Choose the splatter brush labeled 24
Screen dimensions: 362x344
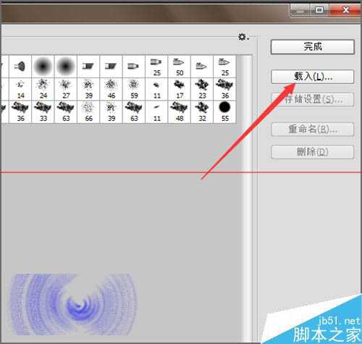pyautogui.click(x=43, y=89)
